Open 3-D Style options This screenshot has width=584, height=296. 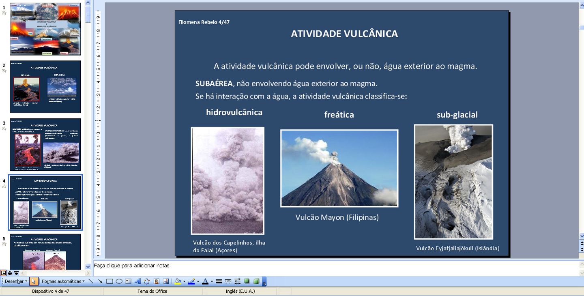(x=256, y=281)
